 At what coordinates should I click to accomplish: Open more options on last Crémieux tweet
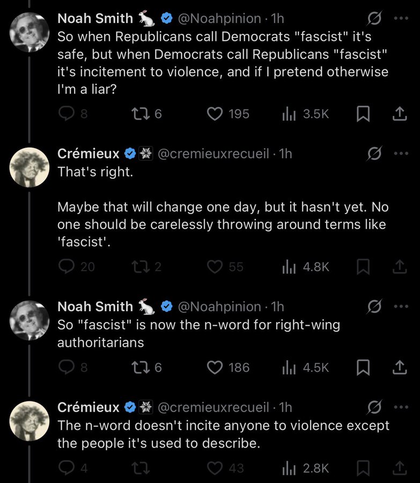400,407
